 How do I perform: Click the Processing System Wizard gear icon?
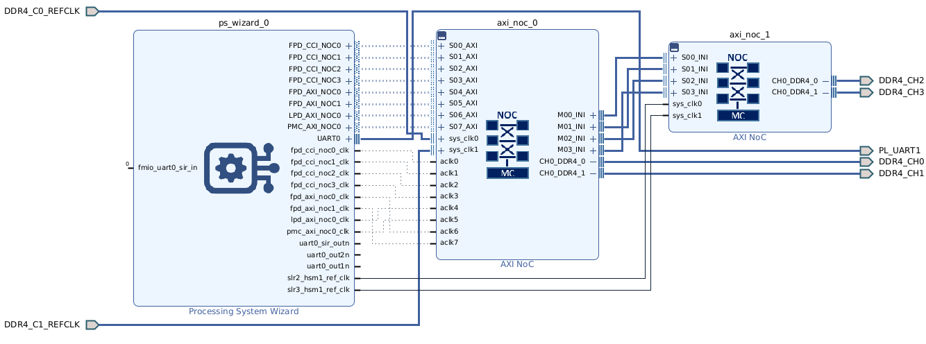tap(241, 167)
